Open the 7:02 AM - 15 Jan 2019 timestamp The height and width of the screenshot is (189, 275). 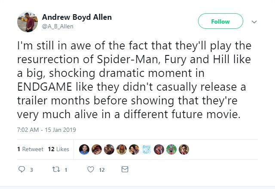tap(46, 129)
